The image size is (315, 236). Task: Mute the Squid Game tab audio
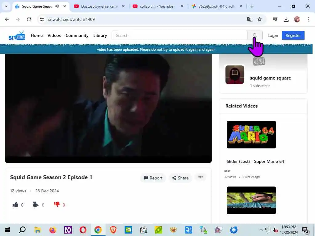coord(57,6)
